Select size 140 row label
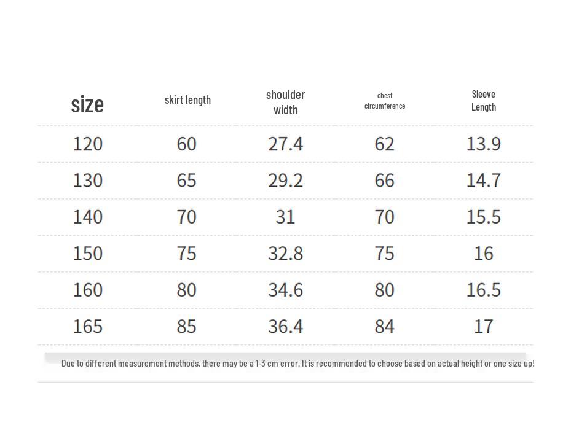 88,217
